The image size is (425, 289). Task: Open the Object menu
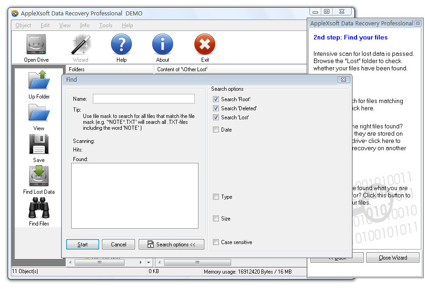click(23, 25)
